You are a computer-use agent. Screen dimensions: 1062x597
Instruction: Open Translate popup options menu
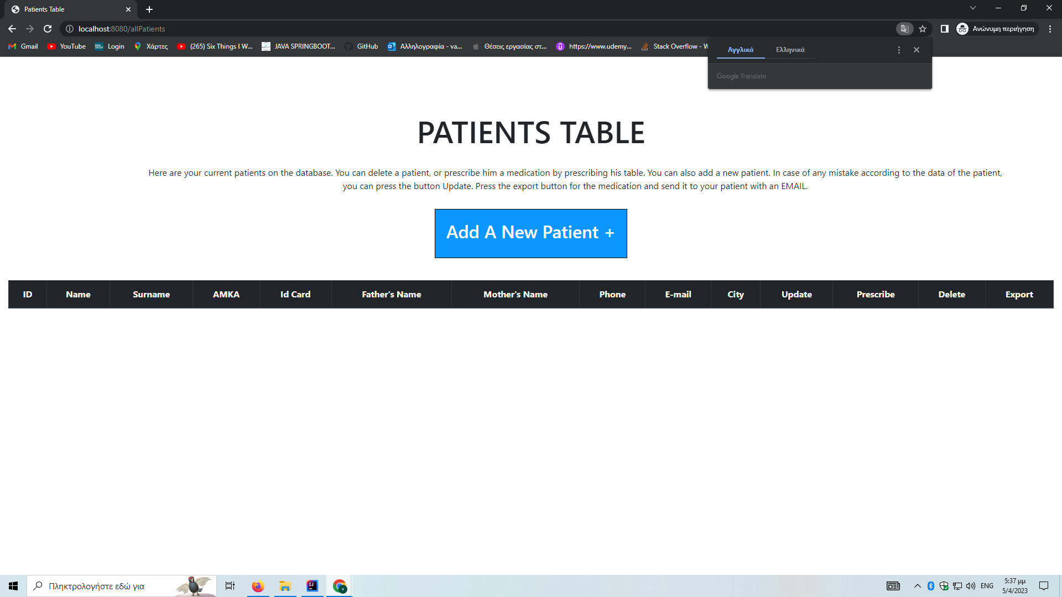click(x=898, y=49)
